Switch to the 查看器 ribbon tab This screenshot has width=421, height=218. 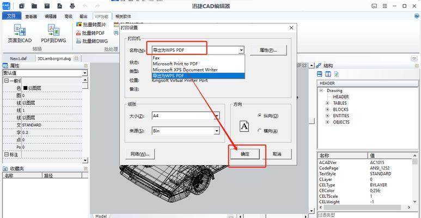click(x=31, y=16)
